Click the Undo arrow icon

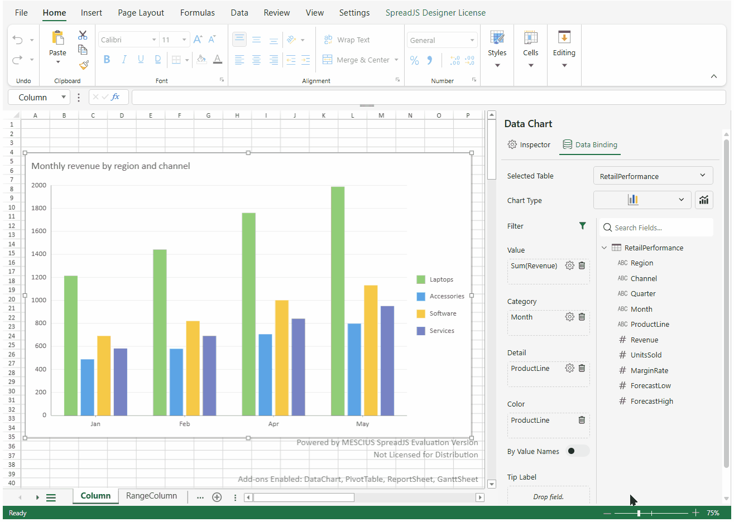18,40
